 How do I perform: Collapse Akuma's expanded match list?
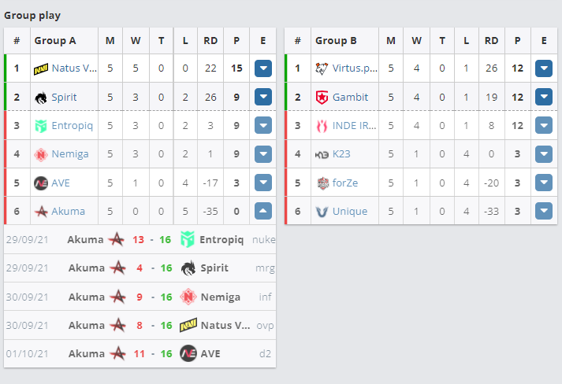(263, 211)
